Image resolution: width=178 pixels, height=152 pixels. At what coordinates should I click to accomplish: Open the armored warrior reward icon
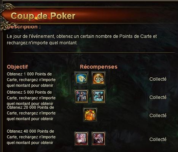coord(81,97)
